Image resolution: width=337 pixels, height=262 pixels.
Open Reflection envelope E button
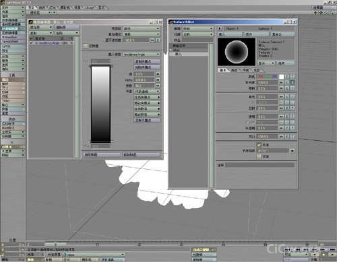point(287,108)
